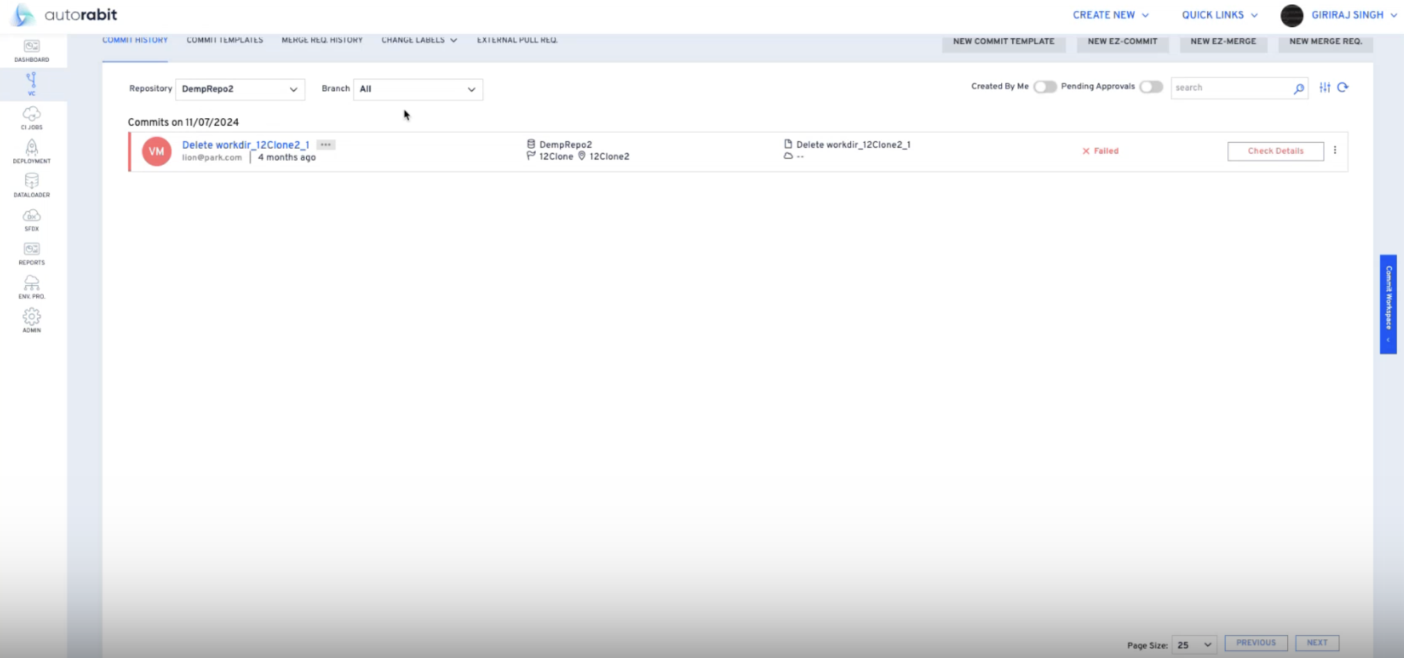The height and width of the screenshot is (658, 1404).
Task: Open the Branch dropdown set to All
Action: tap(417, 89)
